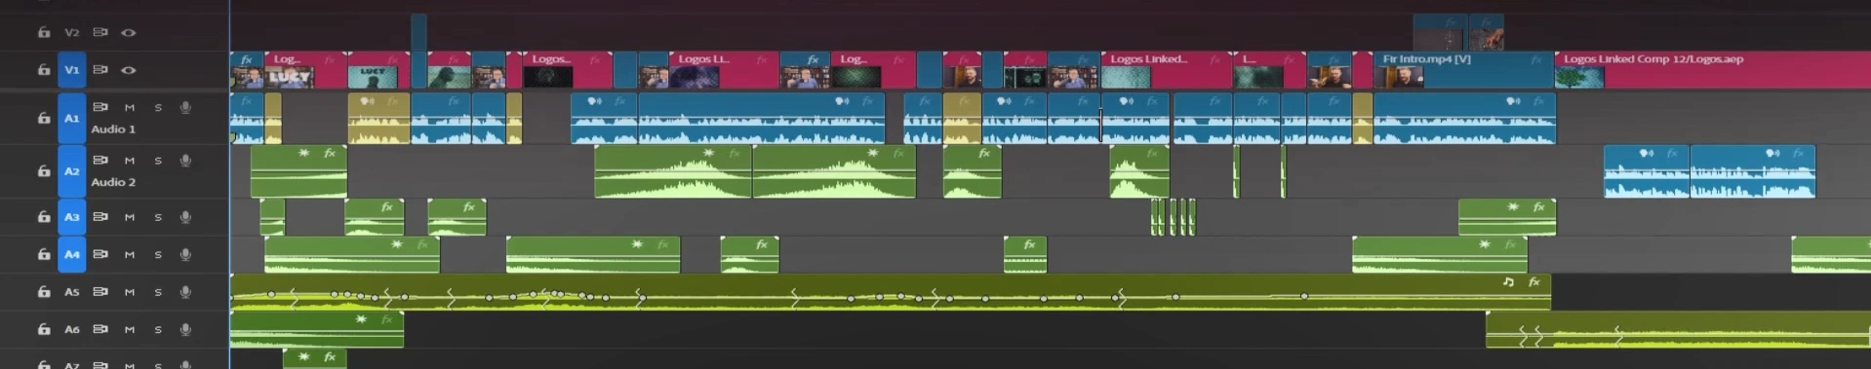Open fx badge on Fir Intro.mp4 clip
Image resolution: width=1871 pixels, height=369 pixels.
[x=1537, y=59]
